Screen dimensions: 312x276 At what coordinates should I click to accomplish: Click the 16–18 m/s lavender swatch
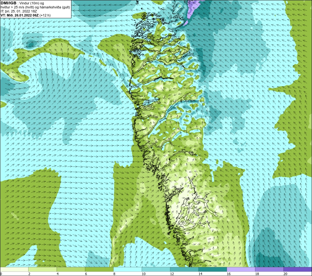[x=241, y=269]
